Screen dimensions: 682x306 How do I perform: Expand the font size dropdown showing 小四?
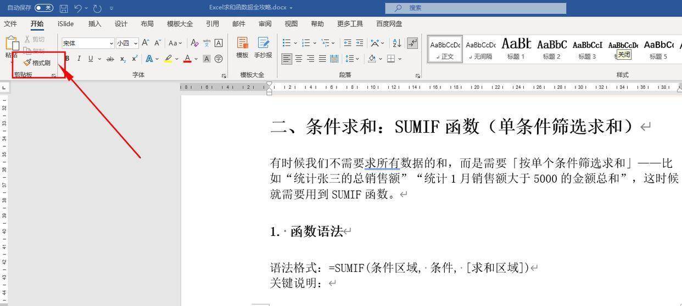[x=136, y=43]
